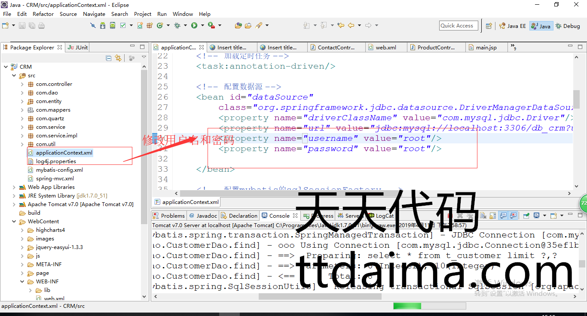Viewport: 587px width, 316px height.
Task: Click the Open Perspective icon
Action: pos(489,26)
